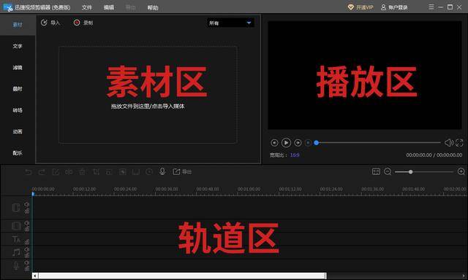Switch to the 文字 sidebar tab
Screen dimensions: 468x280
tap(18, 46)
